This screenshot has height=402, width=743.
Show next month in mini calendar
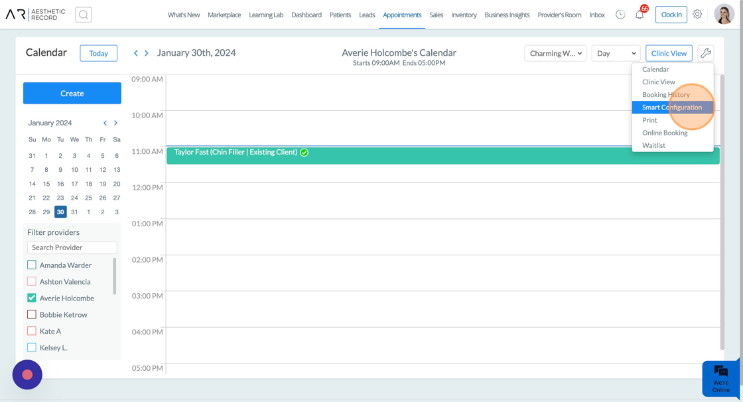coord(115,123)
